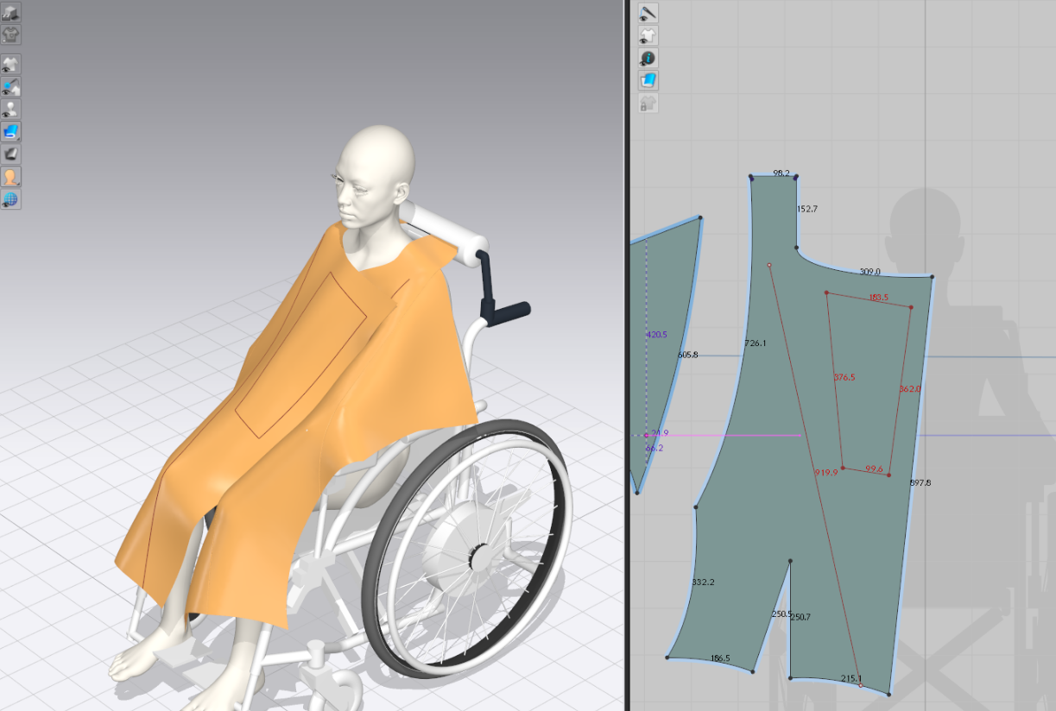The image size is (1056, 711).
Task: Select the red 183.5 internal line label
Action: (878, 298)
